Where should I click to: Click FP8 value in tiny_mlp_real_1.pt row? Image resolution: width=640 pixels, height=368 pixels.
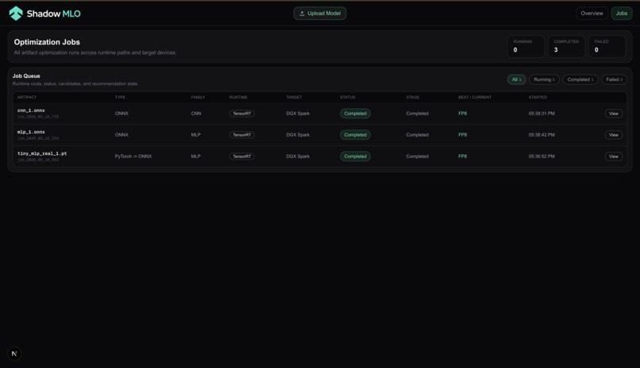[462, 157]
